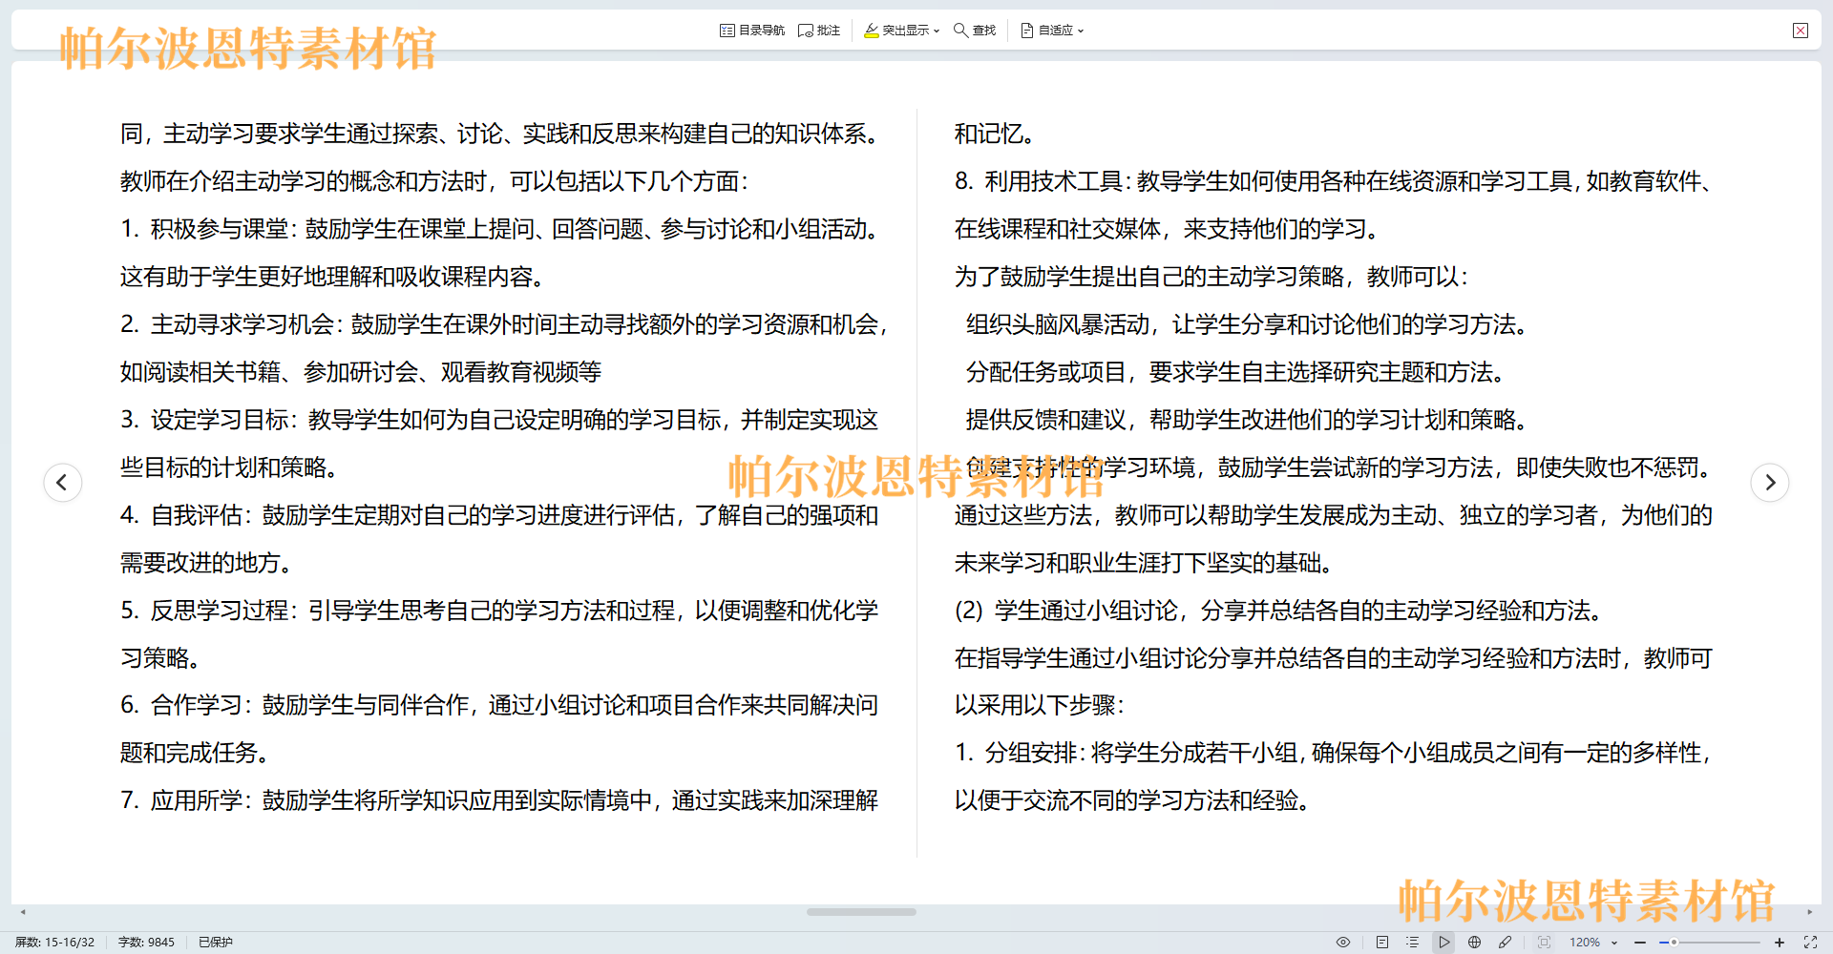Open the 自适应 layout dropdown
This screenshot has height=954, width=1833.
coord(1052,31)
